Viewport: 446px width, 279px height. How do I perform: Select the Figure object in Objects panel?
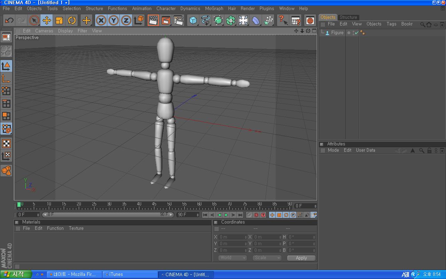pyautogui.click(x=337, y=33)
